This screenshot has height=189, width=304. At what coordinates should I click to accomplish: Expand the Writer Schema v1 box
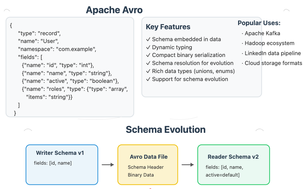tap(62, 164)
